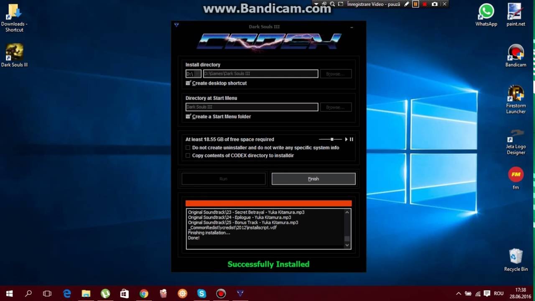Launch WhatsApp from the desktop
The height and width of the screenshot is (301, 535).
[x=486, y=15]
